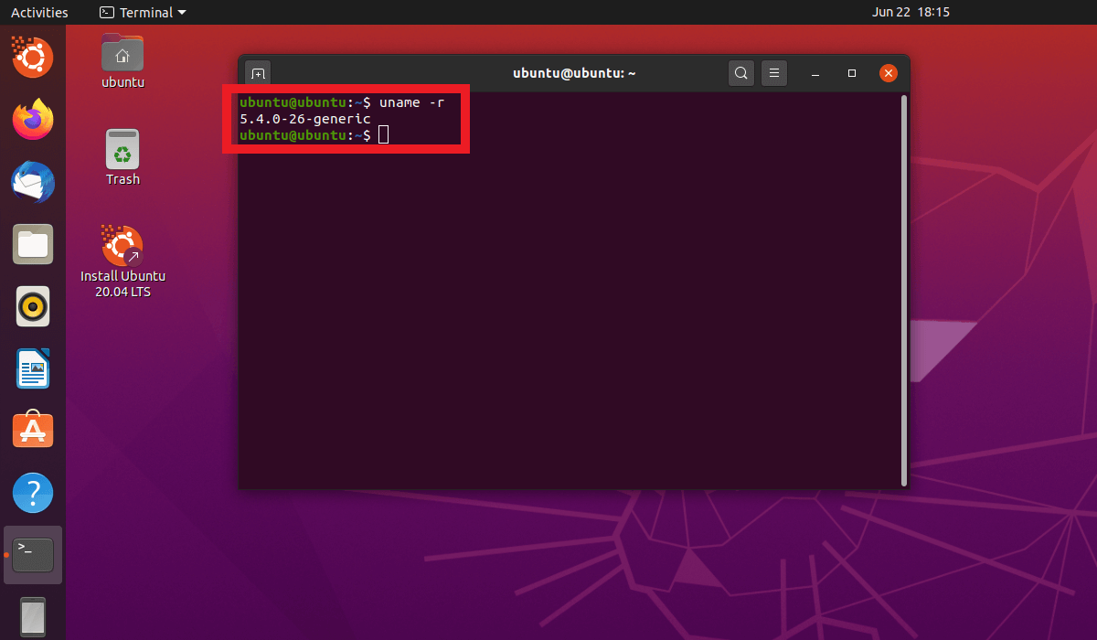Screen dimensions: 1097x640
Task: Click the terminal prompt to place the cursor
Action: pos(383,134)
